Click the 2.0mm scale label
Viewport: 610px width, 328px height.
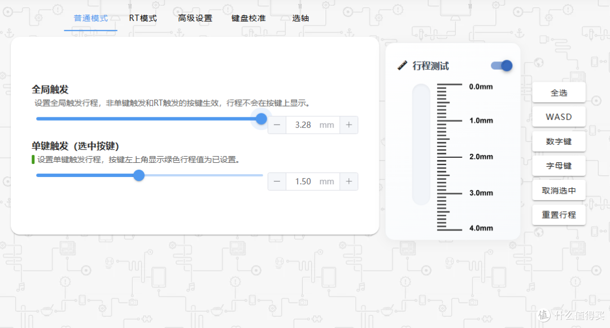(481, 157)
